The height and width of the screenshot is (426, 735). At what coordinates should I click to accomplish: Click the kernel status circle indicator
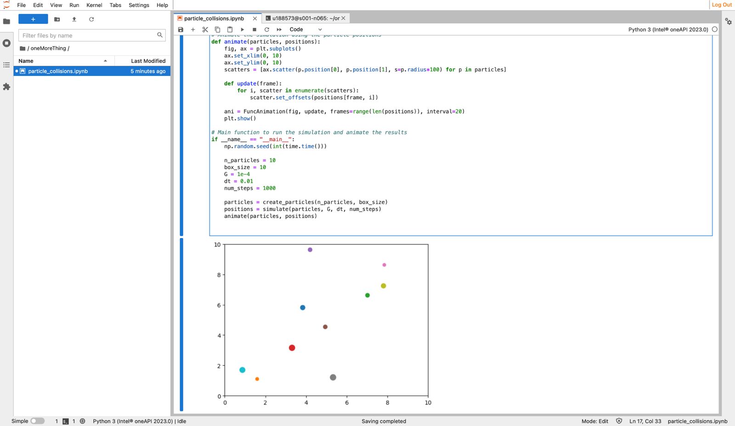715,29
